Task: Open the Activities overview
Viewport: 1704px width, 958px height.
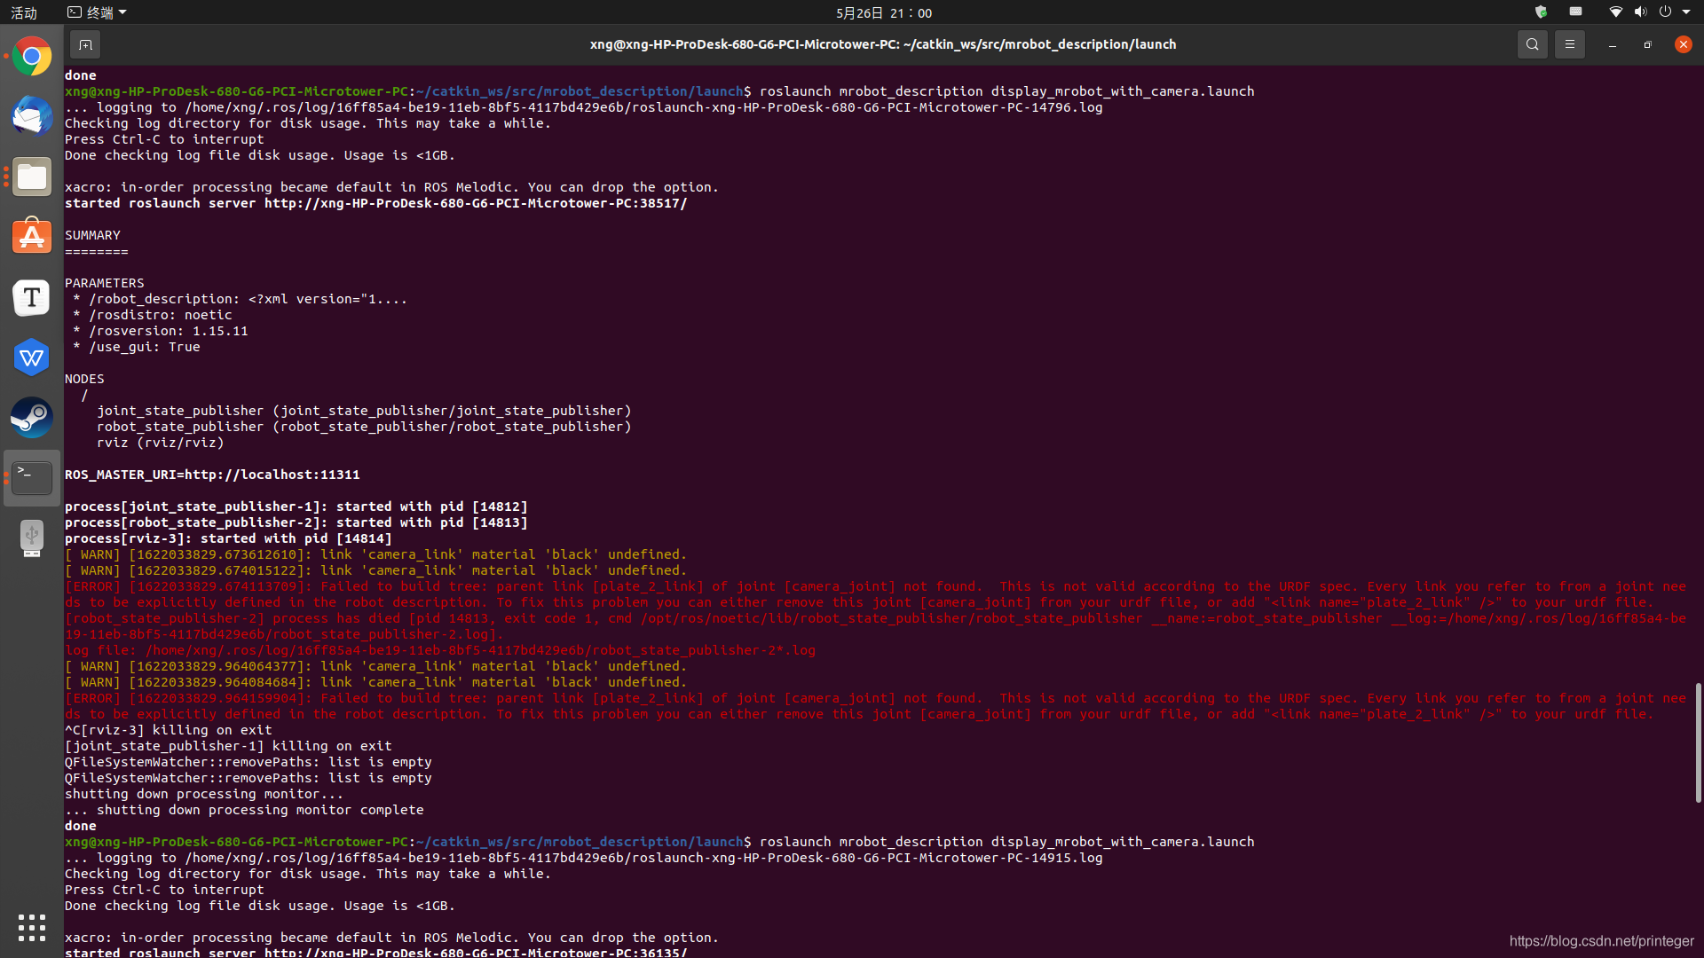Action: pyautogui.click(x=24, y=12)
